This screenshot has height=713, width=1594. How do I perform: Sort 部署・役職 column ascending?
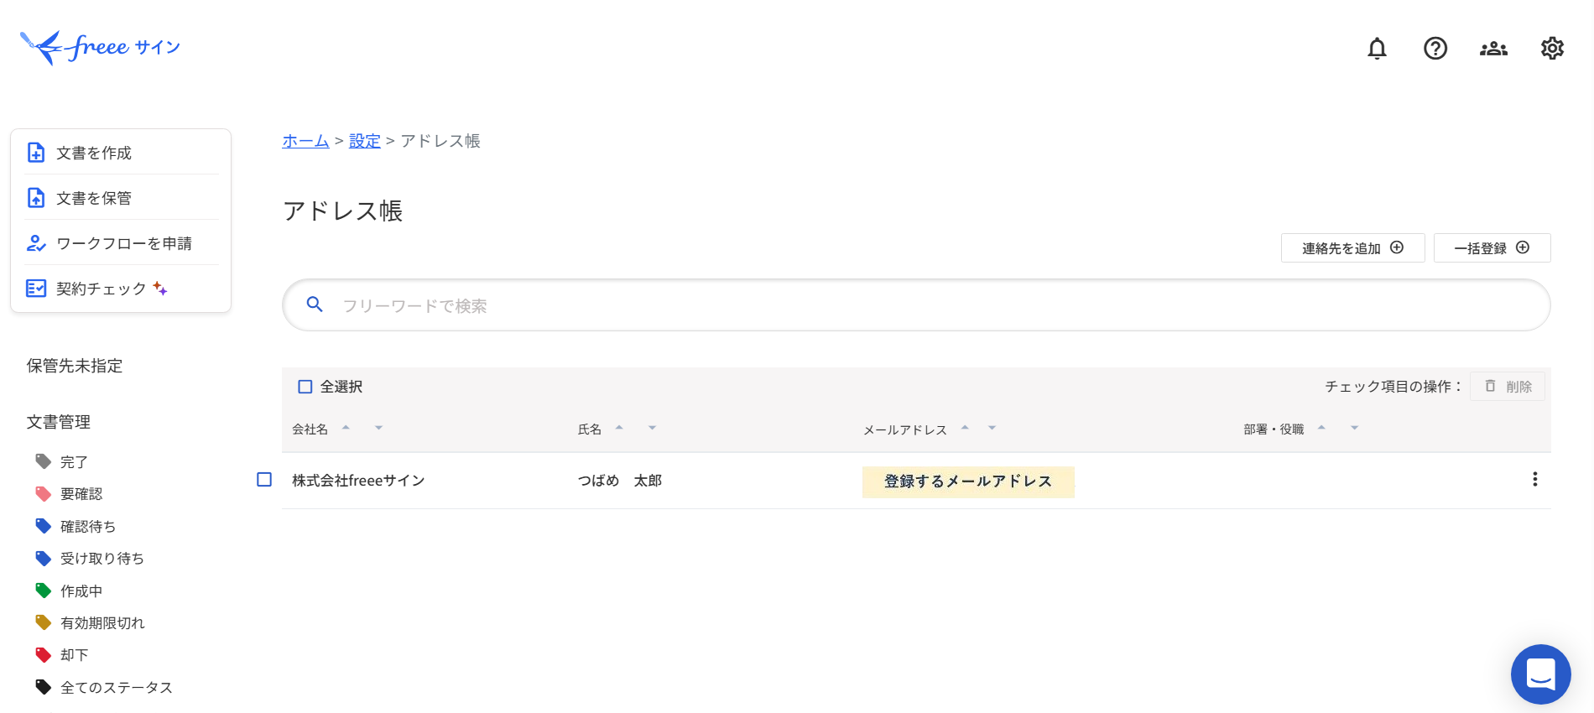[1321, 428]
